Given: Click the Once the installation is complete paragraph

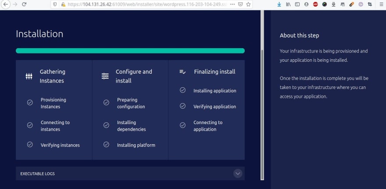Looking at the screenshot, I should click(x=324, y=87).
